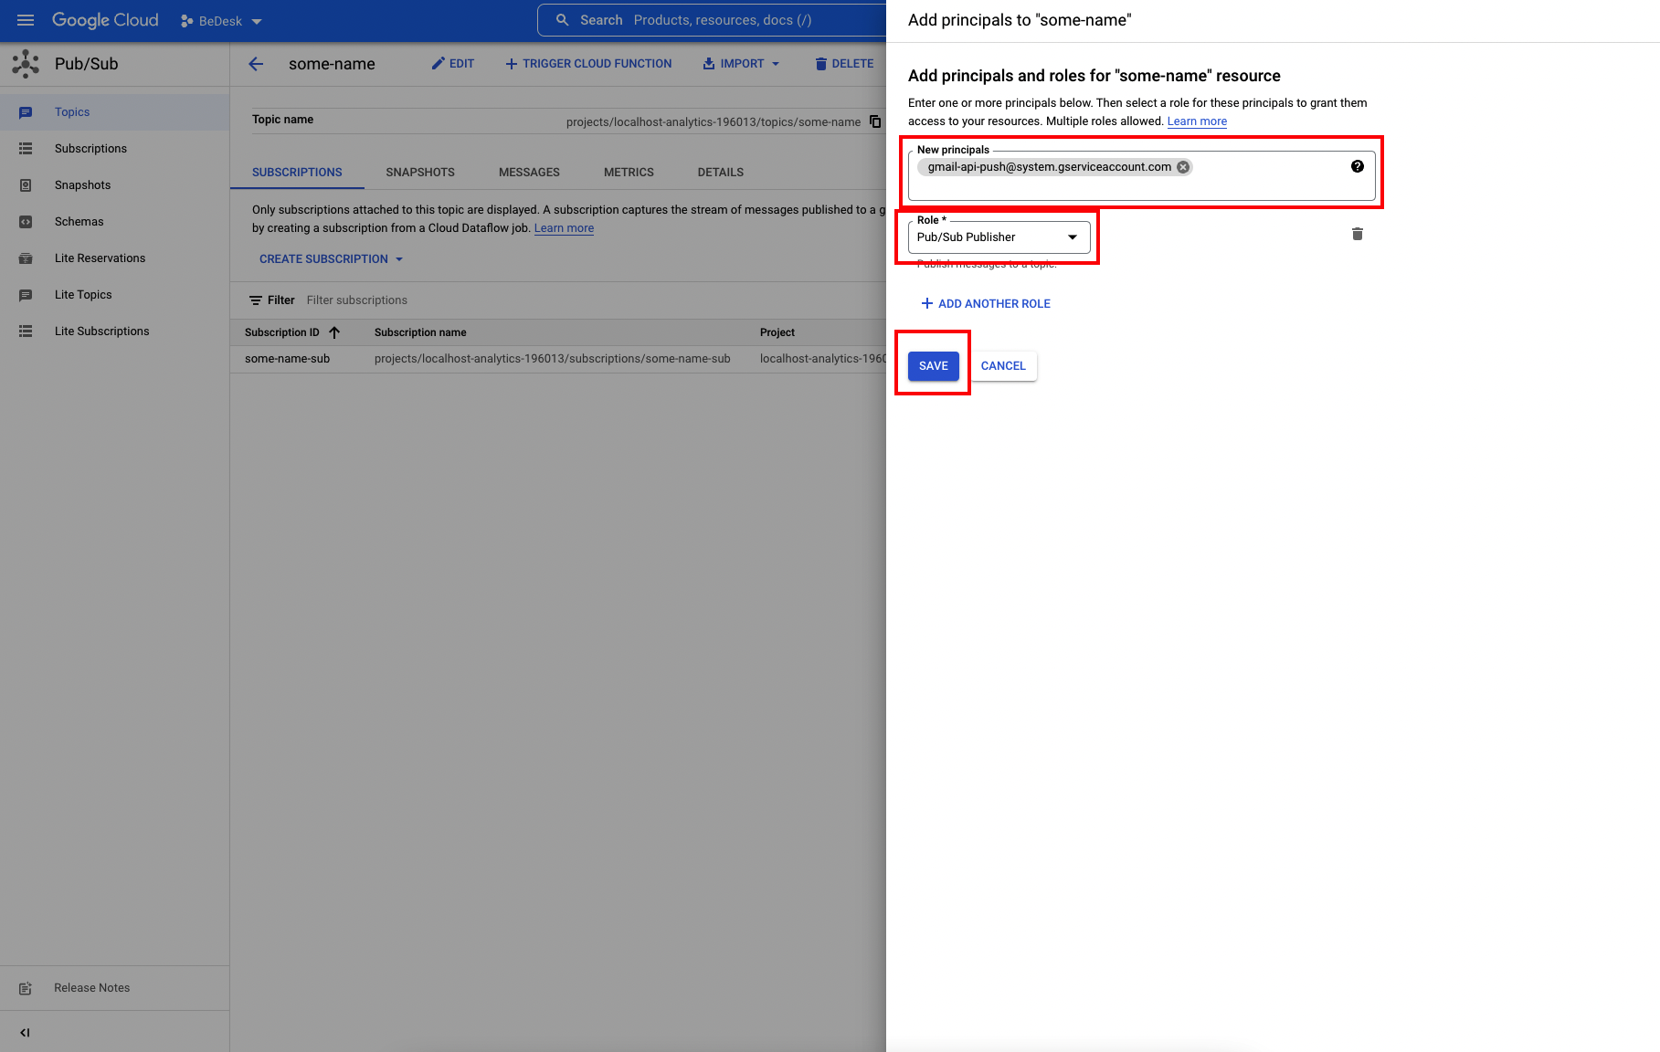Switch to the SUBSCRIPTIONS tab
The height and width of the screenshot is (1052, 1660).
point(297,173)
